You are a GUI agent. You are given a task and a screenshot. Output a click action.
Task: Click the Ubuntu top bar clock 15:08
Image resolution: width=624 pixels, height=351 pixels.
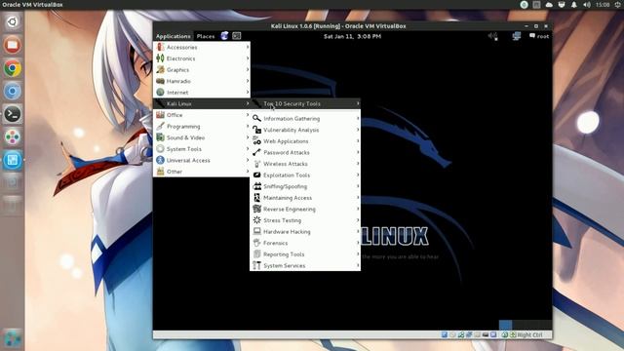pos(603,5)
